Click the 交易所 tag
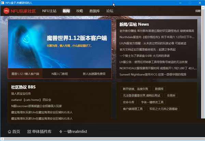Image resolution: width=205 pixels, height=141 pixels. point(171,96)
